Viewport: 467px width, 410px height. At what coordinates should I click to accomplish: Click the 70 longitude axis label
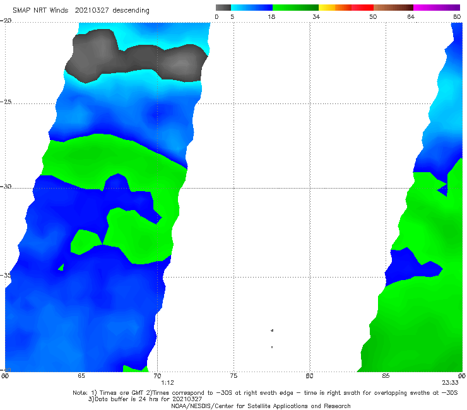(157, 376)
